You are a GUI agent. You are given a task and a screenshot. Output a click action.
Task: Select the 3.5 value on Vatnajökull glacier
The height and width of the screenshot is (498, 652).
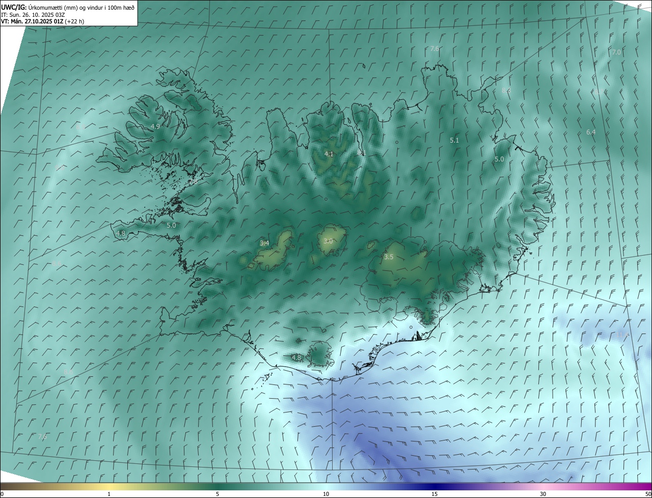(389, 257)
